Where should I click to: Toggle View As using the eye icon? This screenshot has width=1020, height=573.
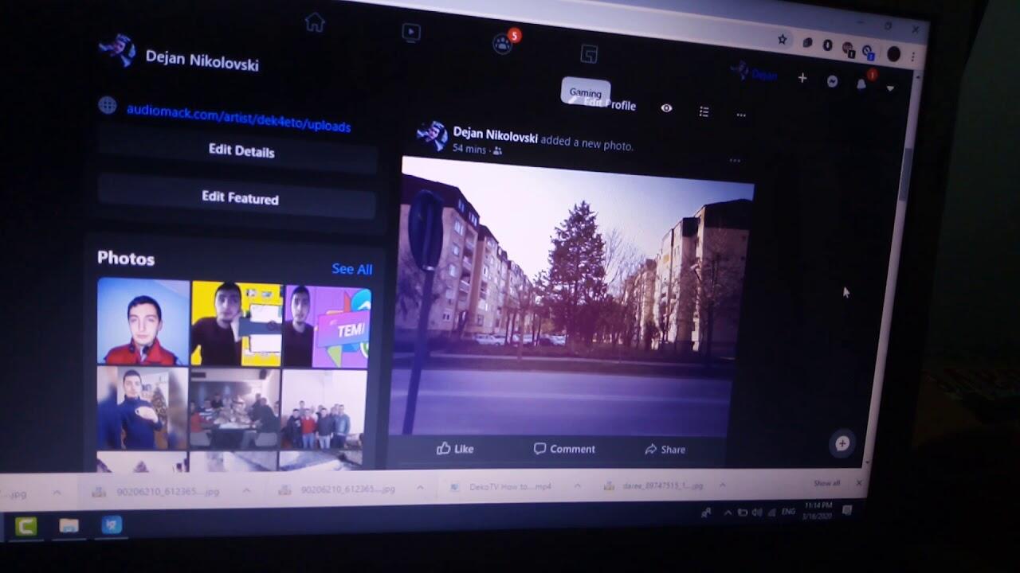coord(666,108)
